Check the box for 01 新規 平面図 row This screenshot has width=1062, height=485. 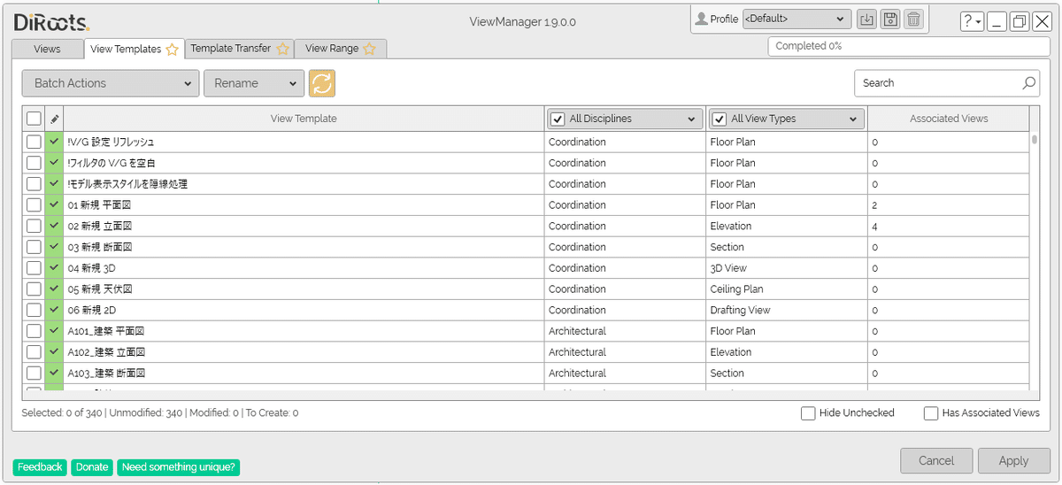tap(34, 205)
